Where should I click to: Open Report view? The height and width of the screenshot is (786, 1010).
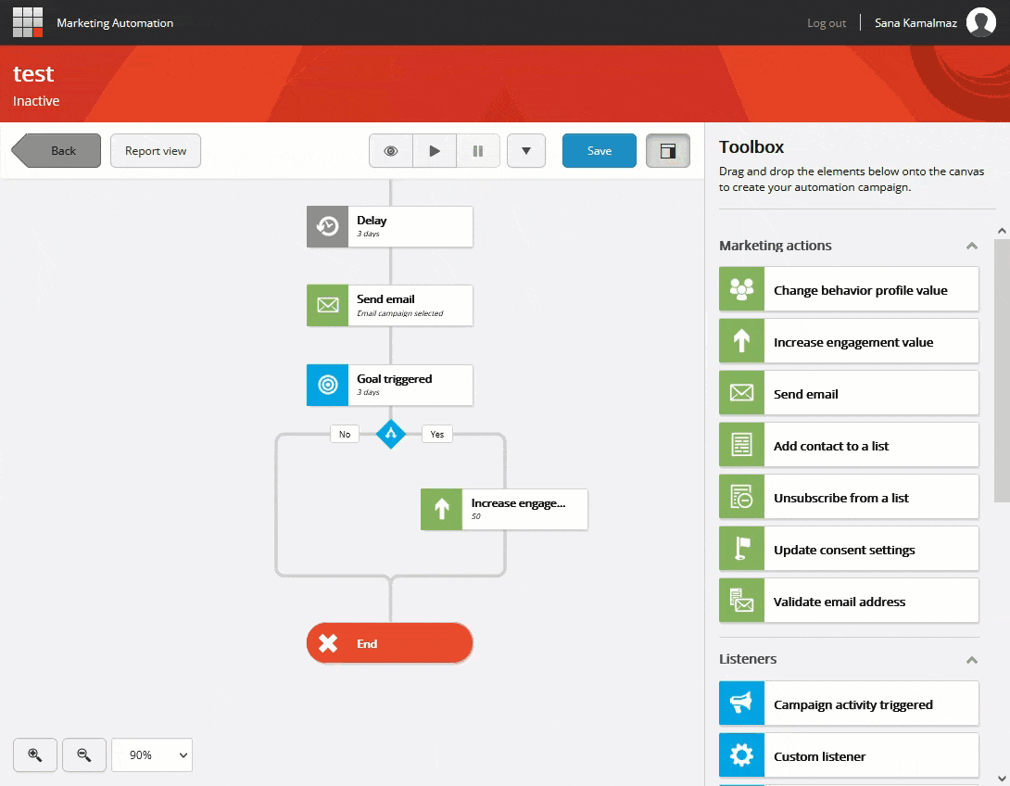156,151
